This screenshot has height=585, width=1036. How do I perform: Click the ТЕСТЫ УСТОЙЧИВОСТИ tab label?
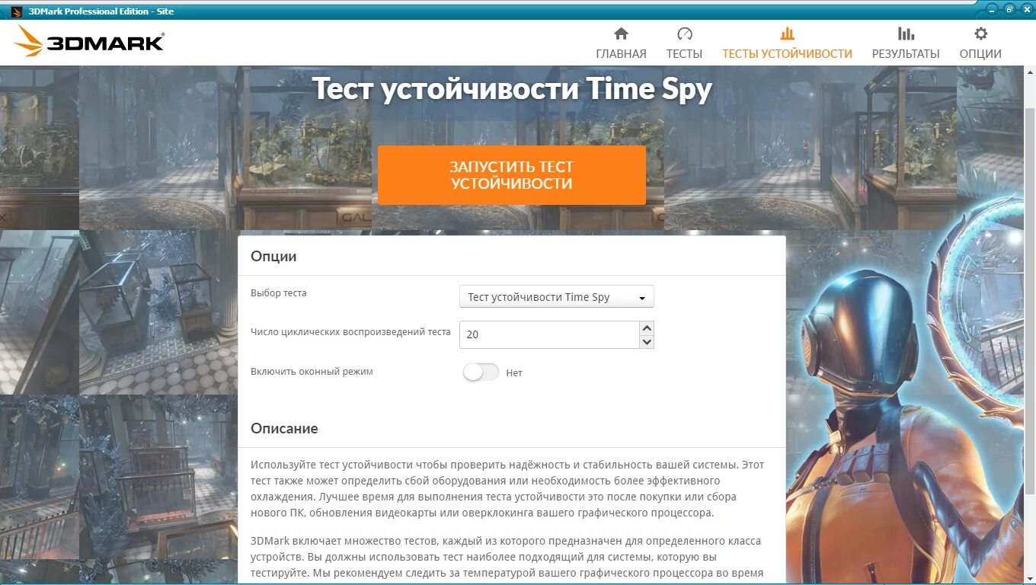click(787, 54)
